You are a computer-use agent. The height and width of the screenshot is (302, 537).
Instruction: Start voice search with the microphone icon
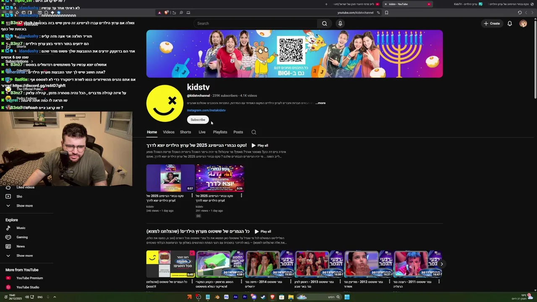[340, 23]
